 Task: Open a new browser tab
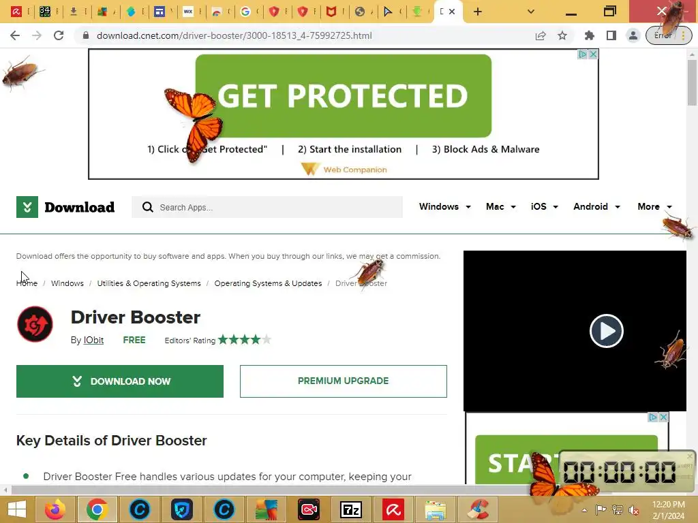pos(478,12)
